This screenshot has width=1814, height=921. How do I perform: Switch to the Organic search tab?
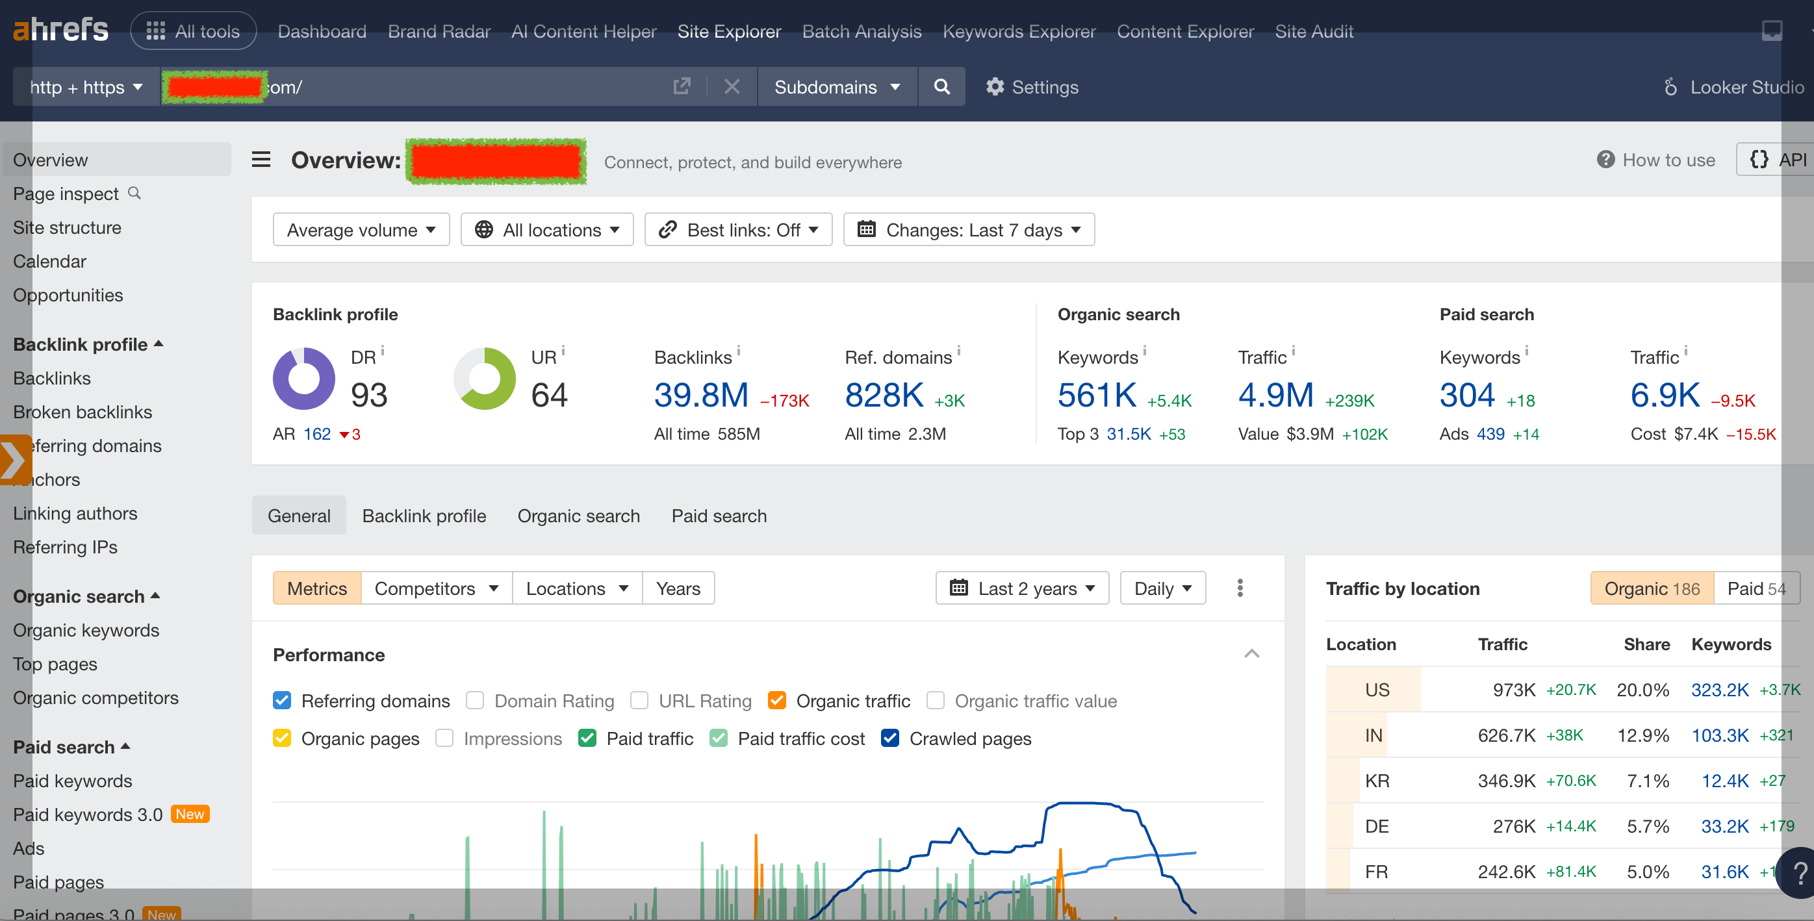point(578,516)
